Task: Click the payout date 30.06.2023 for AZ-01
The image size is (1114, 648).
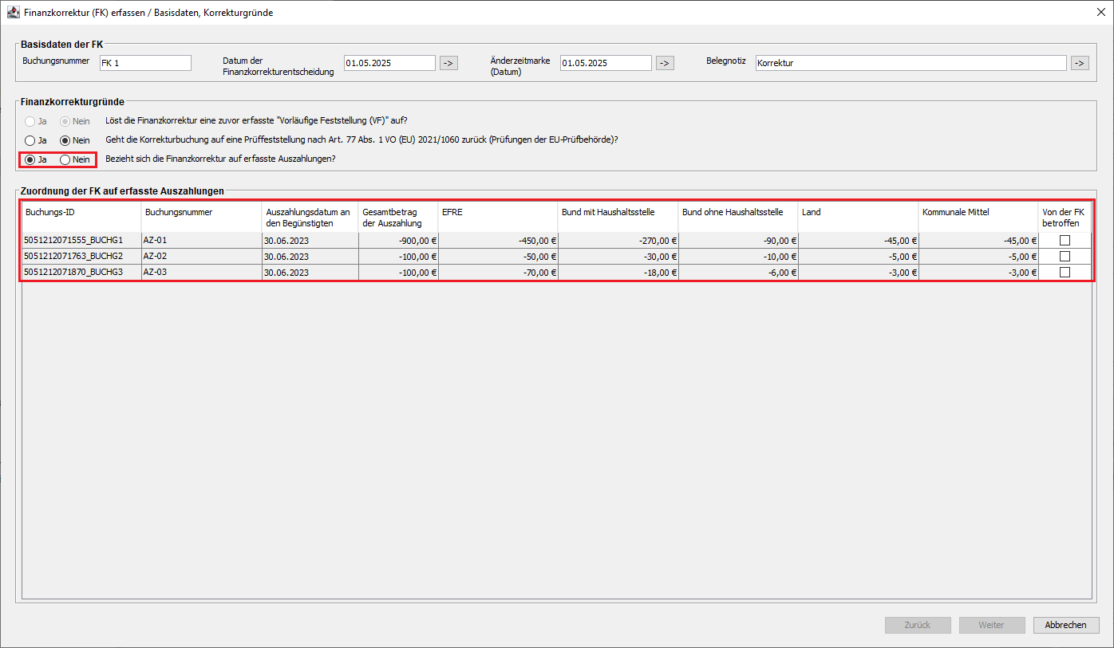Action: (310, 241)
